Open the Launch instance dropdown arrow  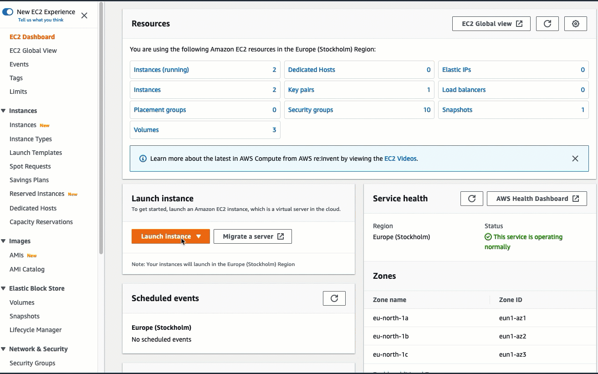click(199, 236)
